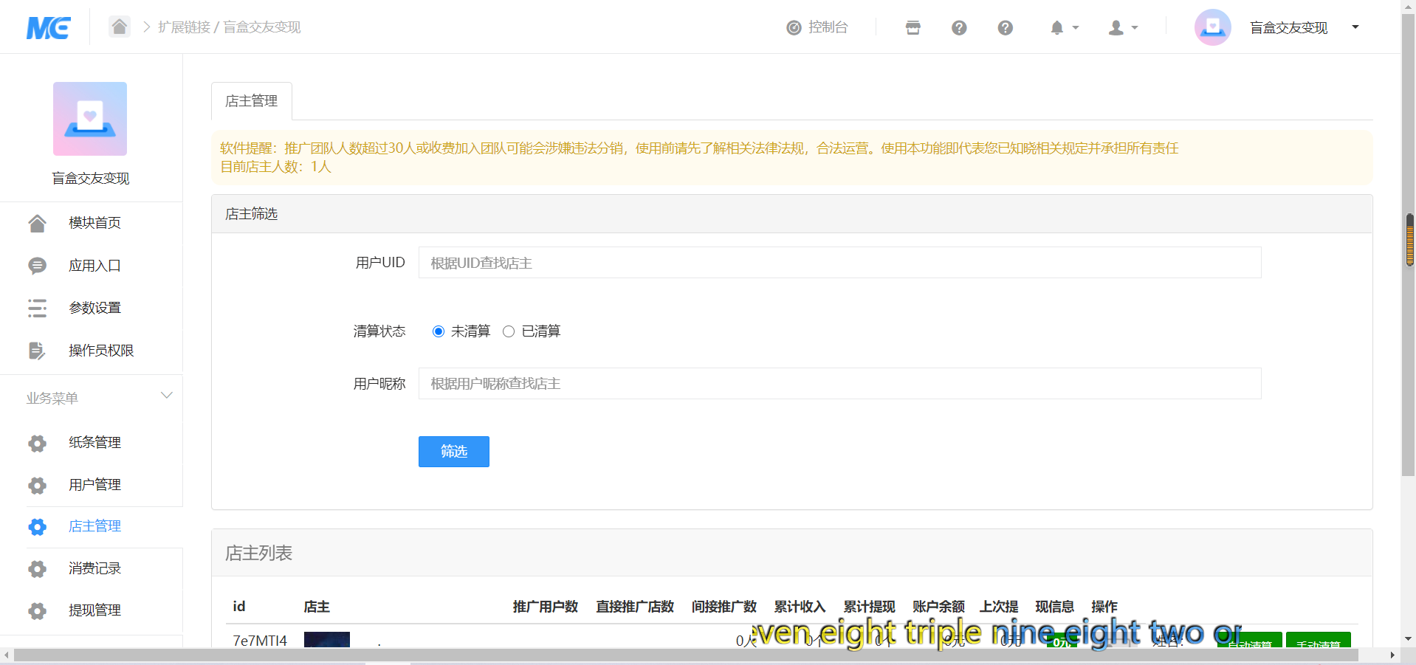The image size is (1416, 665).
Task: Switch to the 店主管理 tab
Action: pos(251,101)
